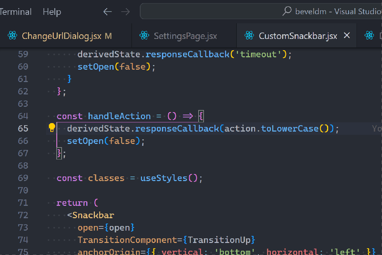382x255 pixels.
Task: Place cursor on handleAction function name
Action: [119, 116]
